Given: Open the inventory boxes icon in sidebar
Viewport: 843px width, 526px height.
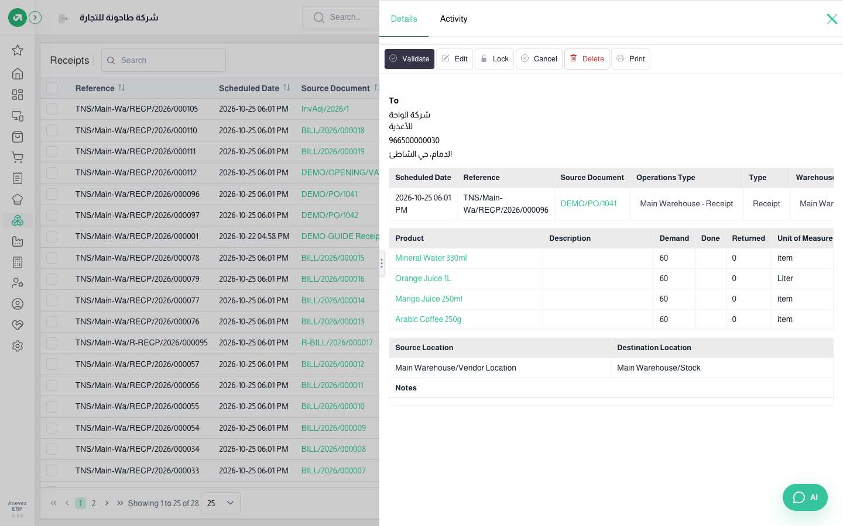Looking at the screenshot, I should [x=18, y=220].
